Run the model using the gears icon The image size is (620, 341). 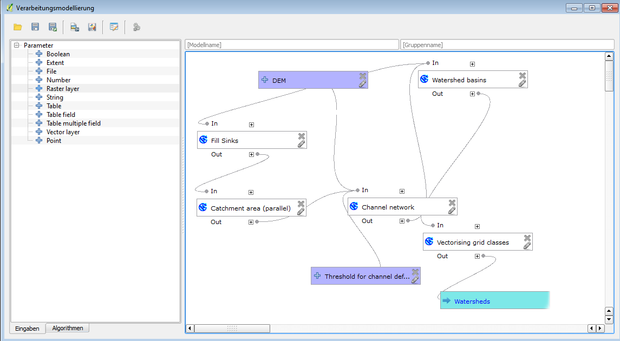pyautogui.click(x=136, y=27)
